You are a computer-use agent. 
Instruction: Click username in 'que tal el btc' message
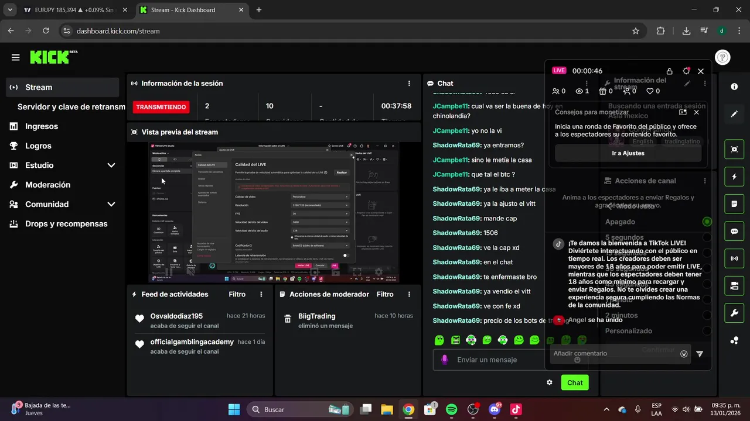pos(451,174)
